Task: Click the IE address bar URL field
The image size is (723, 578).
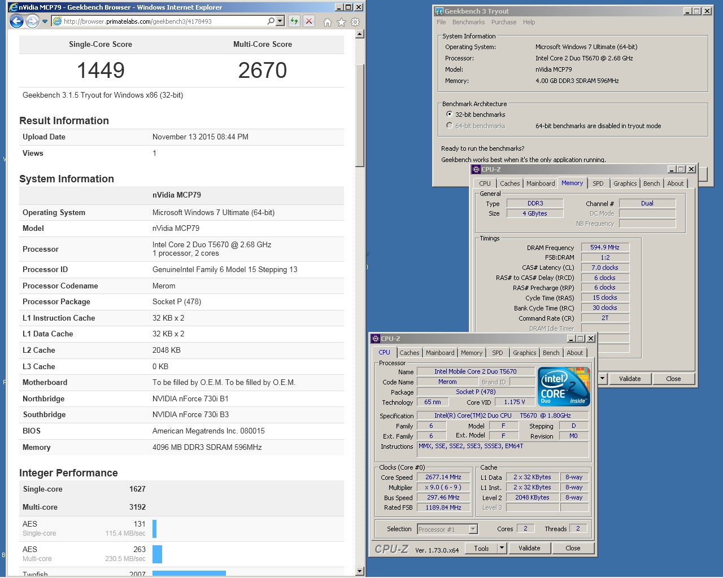Action: [x=164, y=21]
